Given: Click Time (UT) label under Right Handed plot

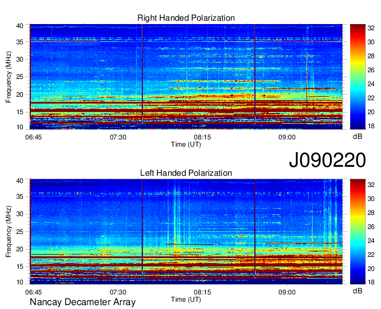Looking at the screenshot, I should point(186,144).
